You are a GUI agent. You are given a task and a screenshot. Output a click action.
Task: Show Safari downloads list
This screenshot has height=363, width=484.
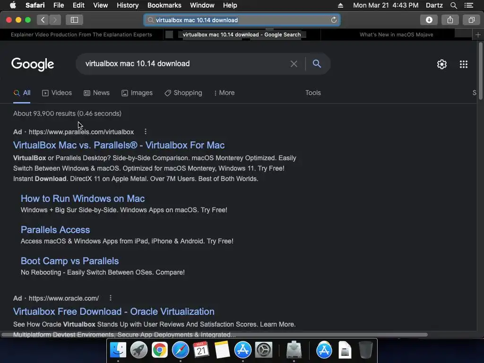(x=429, y=20)
